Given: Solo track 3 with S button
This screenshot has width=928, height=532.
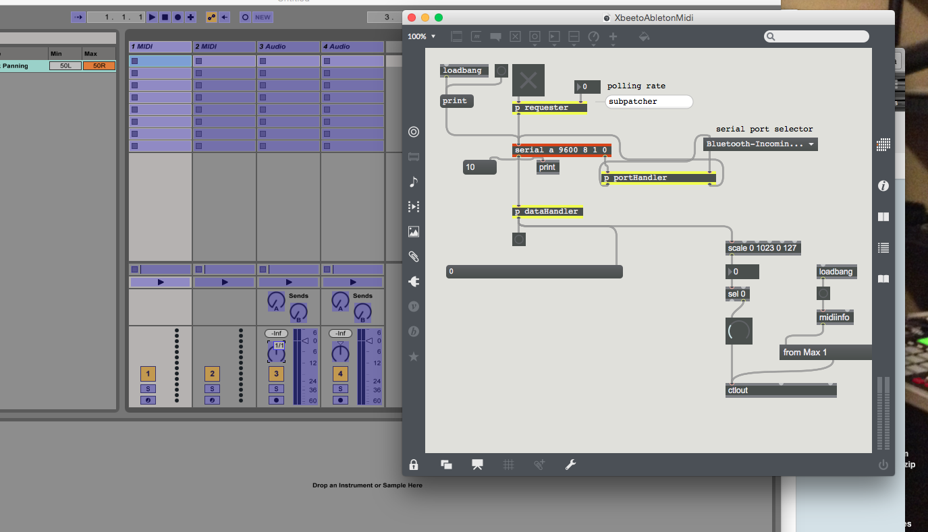Looking at the screenshot, I should pyautogui.click(x=276, y=389).
